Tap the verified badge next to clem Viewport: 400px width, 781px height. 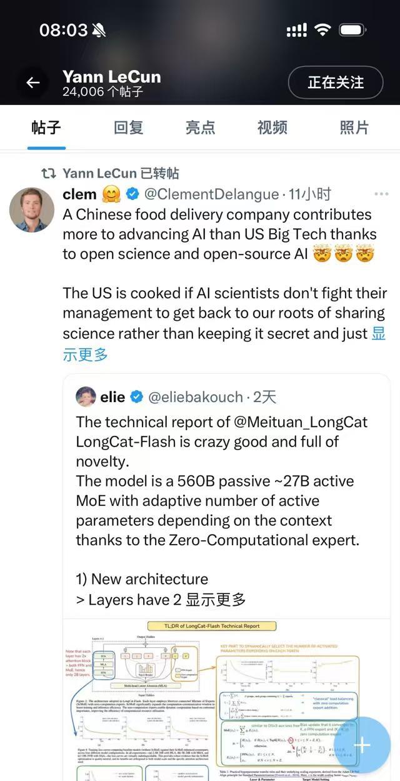132,194
